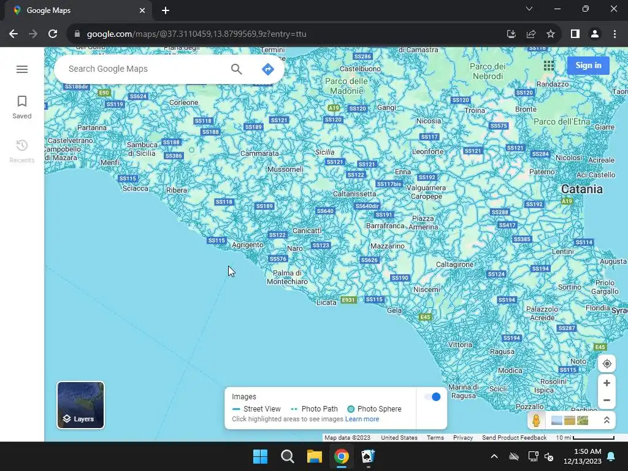Click the Chrome taskbar icon

(x=341, y=456)
